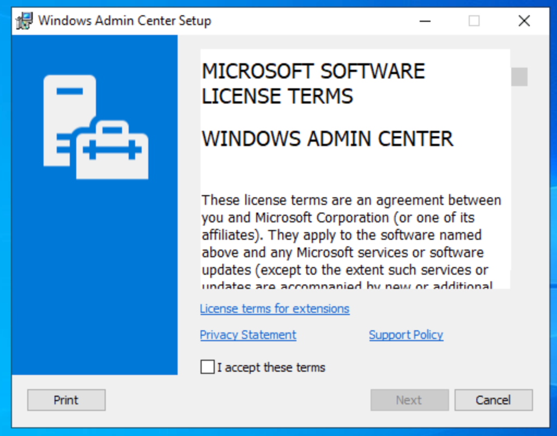
Task: Tick the 'I accept these terms' checkbox
Action: point(207,367)
